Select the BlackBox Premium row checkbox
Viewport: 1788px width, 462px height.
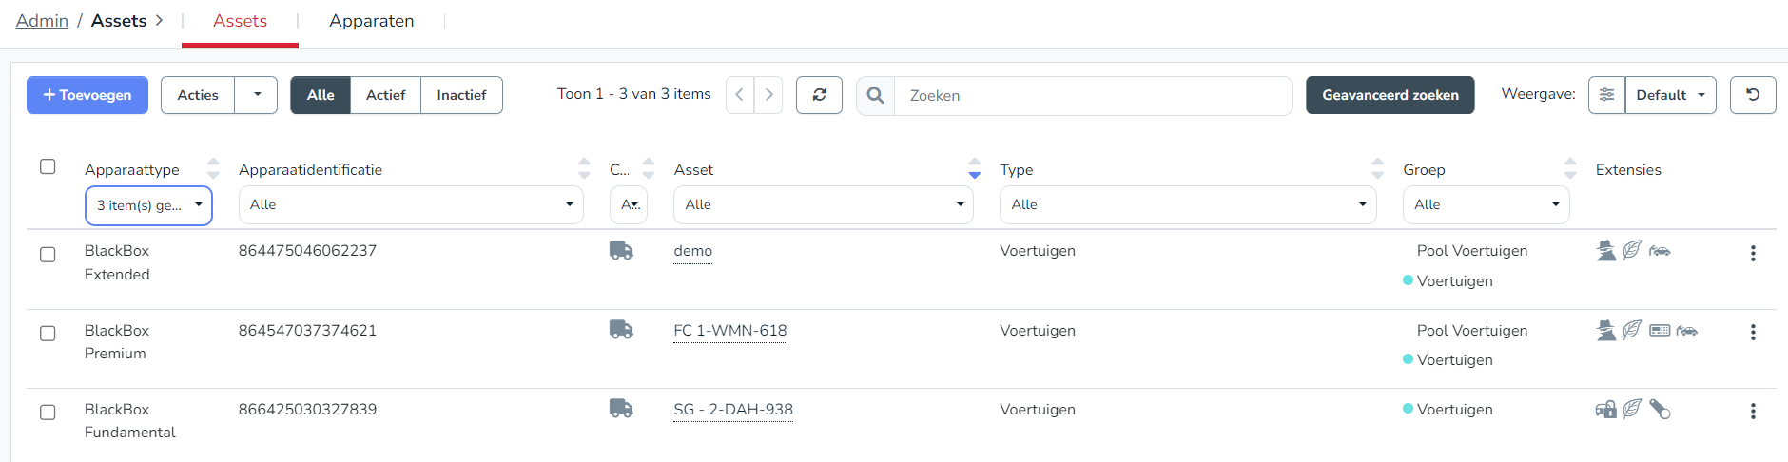(48, 334)
